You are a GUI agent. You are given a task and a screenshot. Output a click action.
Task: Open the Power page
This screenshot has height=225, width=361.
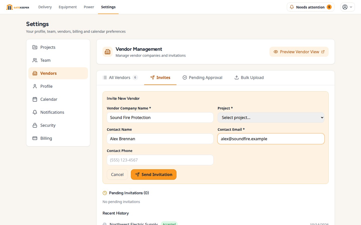89,7
